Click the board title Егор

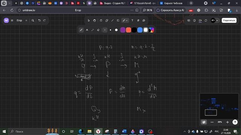tap(19, 20)
